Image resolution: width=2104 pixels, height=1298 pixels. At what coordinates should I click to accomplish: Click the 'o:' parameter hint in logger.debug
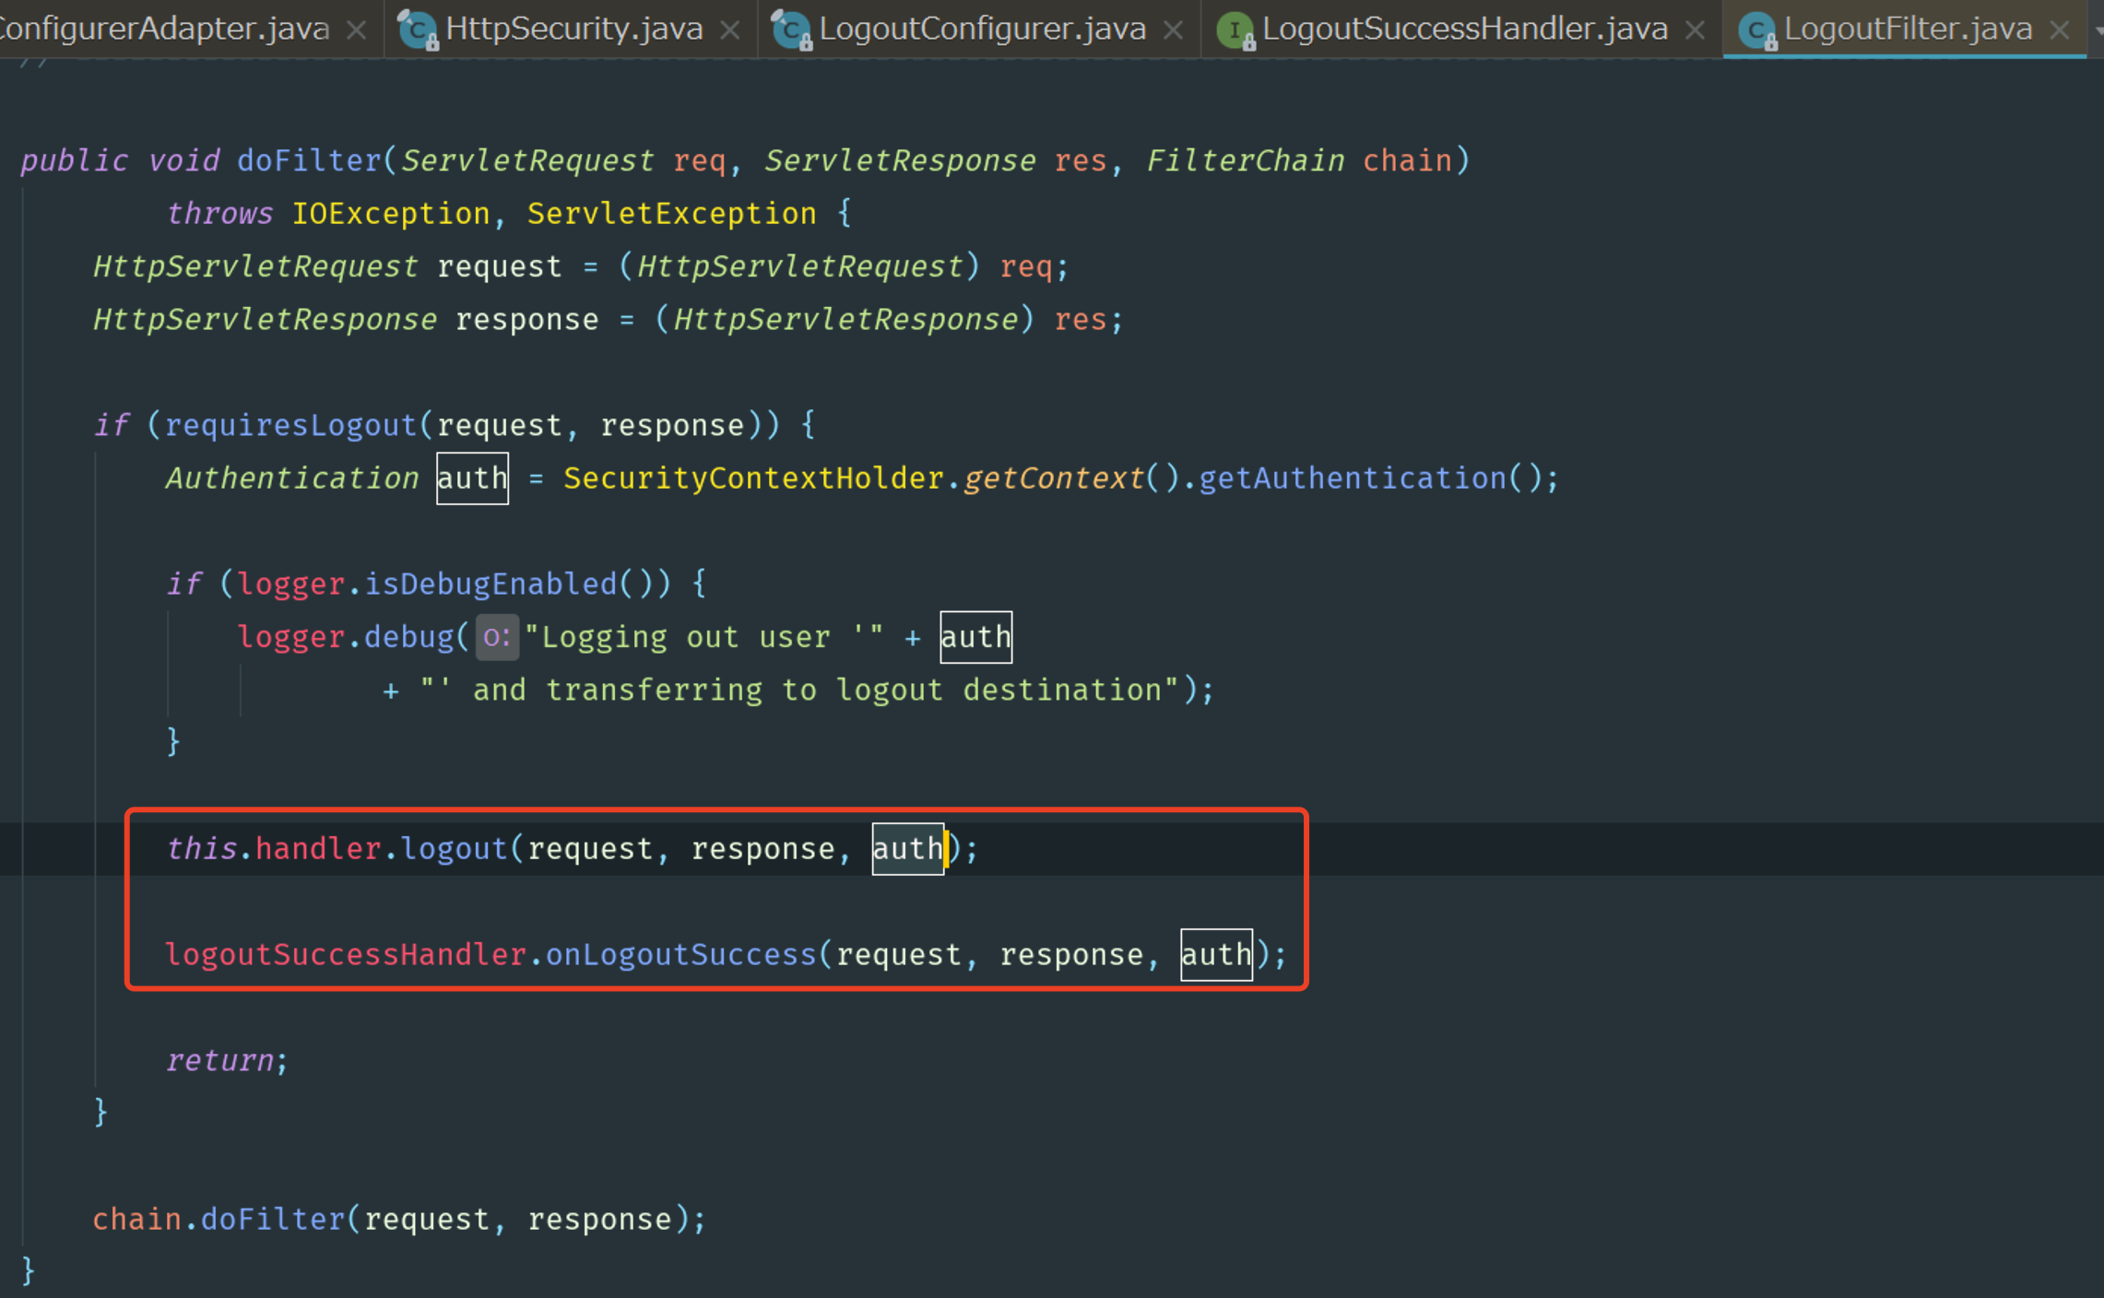(497, 637)
